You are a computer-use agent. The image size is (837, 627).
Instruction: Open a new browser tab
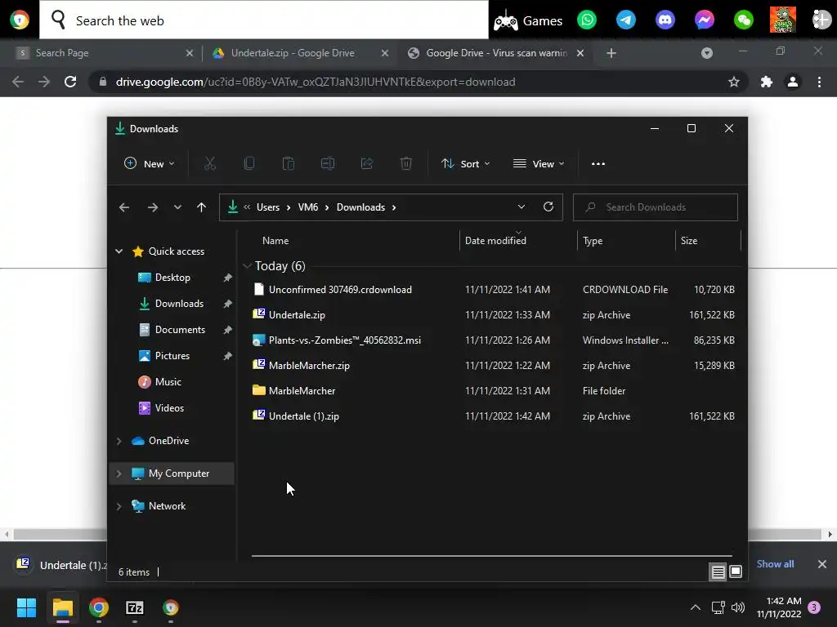coord(611,53)
